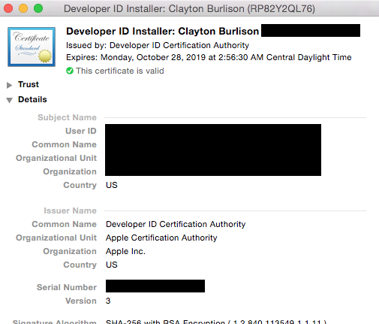Select the Developer ID Installer heading
Image resolution: width=379 pixels, height=324 pixels.
[x=162, y=32]
